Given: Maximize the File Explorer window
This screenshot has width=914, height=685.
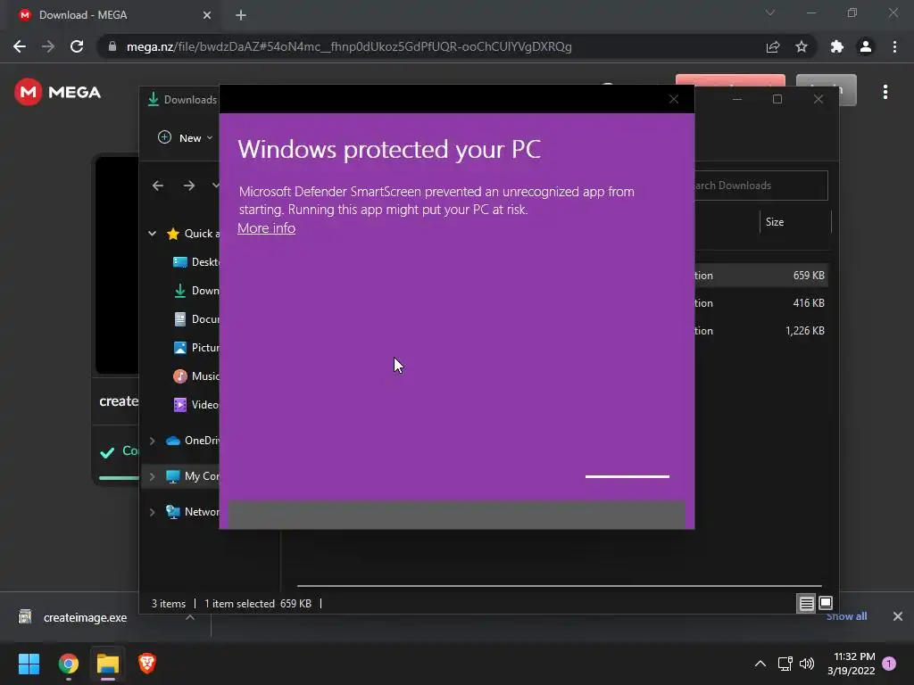Looking at the screenshot, I should [x=777, y=99].
